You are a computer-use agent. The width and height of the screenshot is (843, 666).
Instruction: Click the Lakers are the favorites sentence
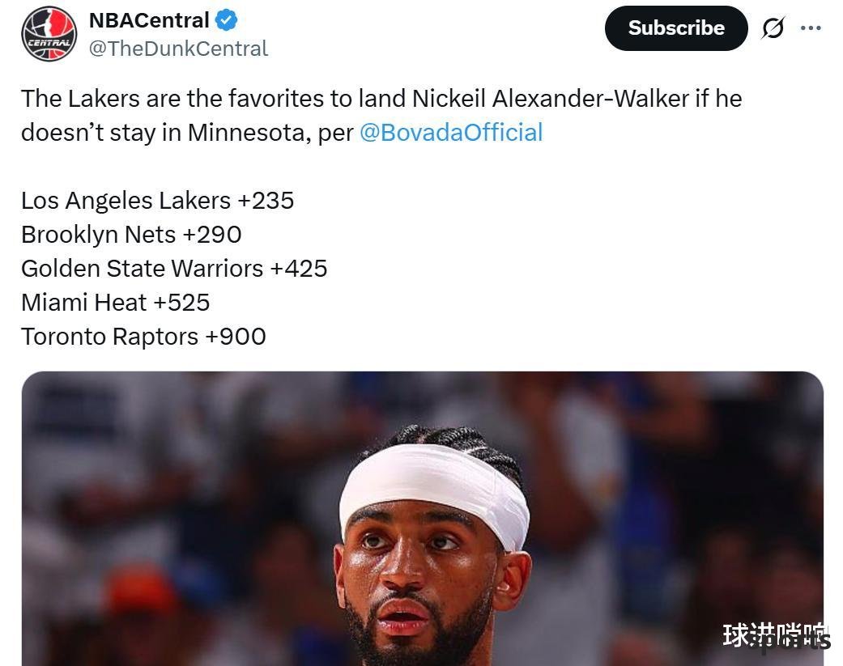[381, 99]
